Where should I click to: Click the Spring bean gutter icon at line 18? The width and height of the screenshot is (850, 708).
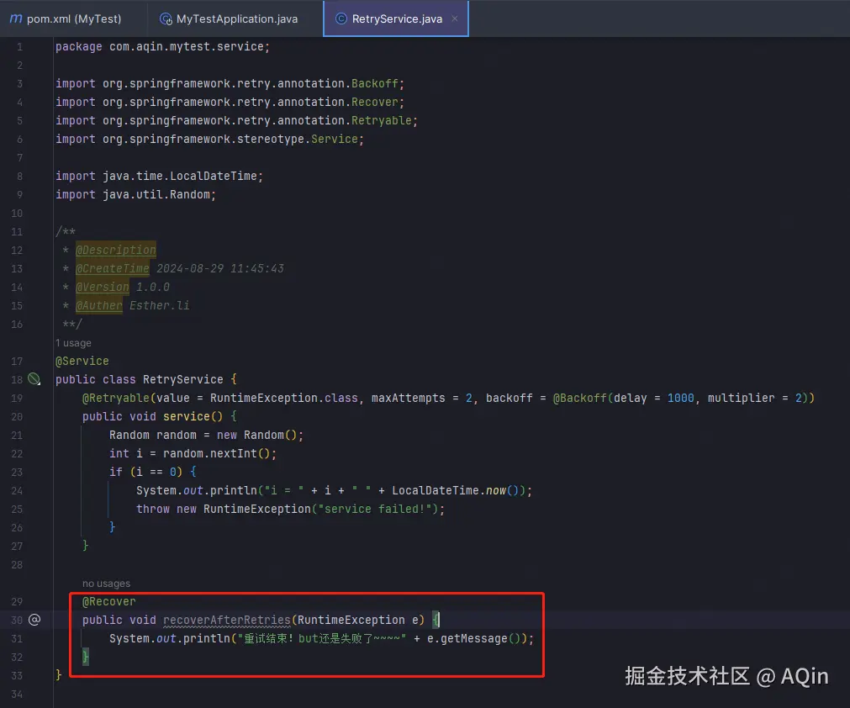click(34, 379)
